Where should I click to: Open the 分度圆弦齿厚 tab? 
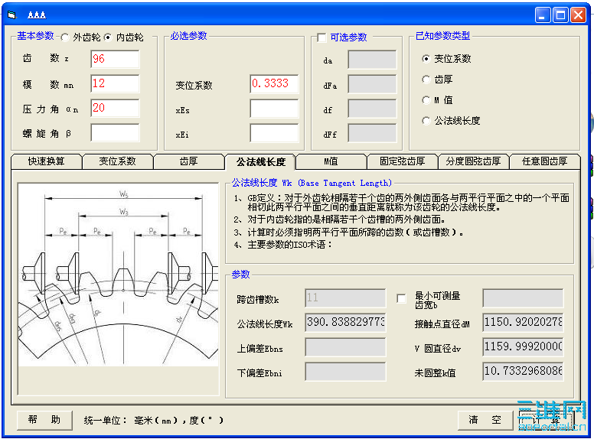click(474, 161)
